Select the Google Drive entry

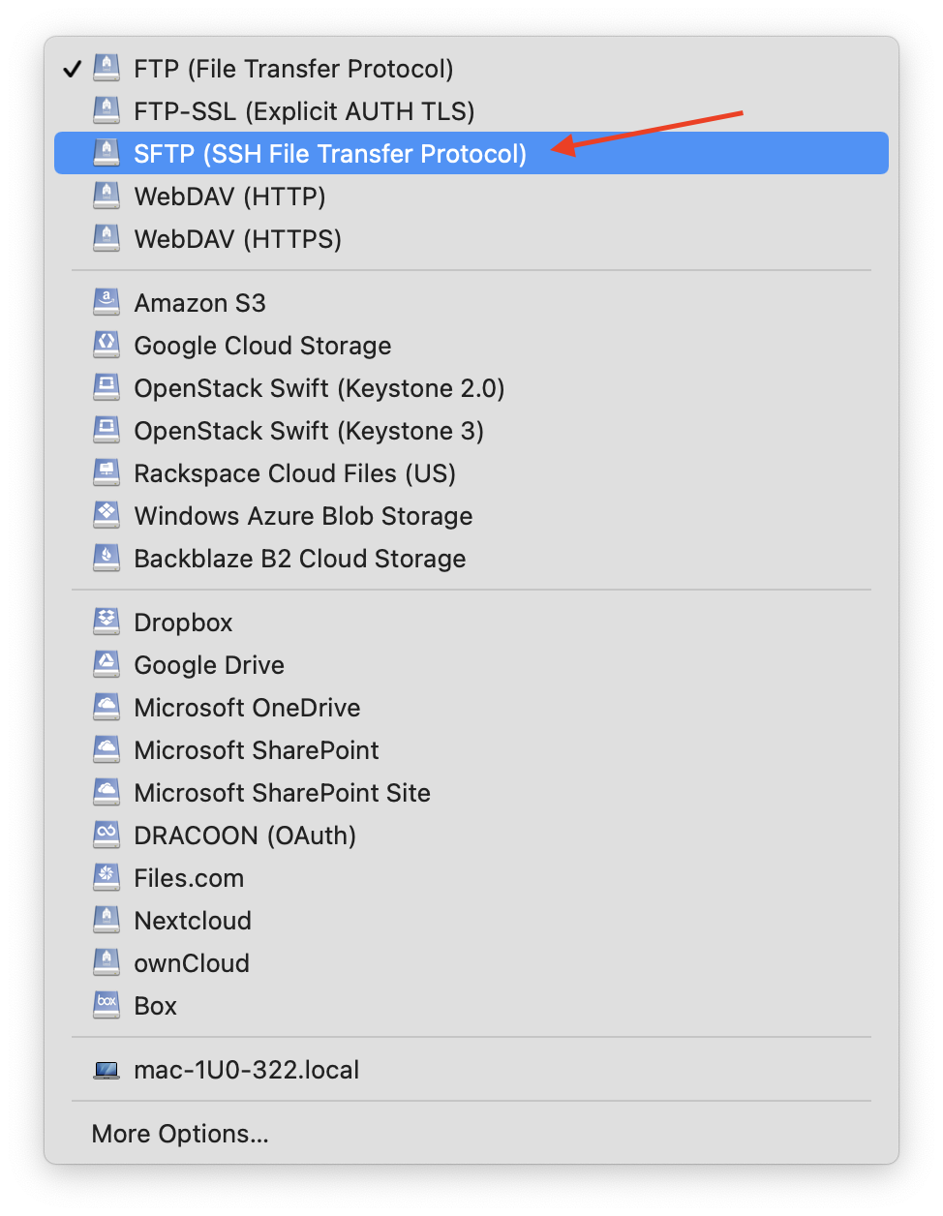[x=471, y=664]
